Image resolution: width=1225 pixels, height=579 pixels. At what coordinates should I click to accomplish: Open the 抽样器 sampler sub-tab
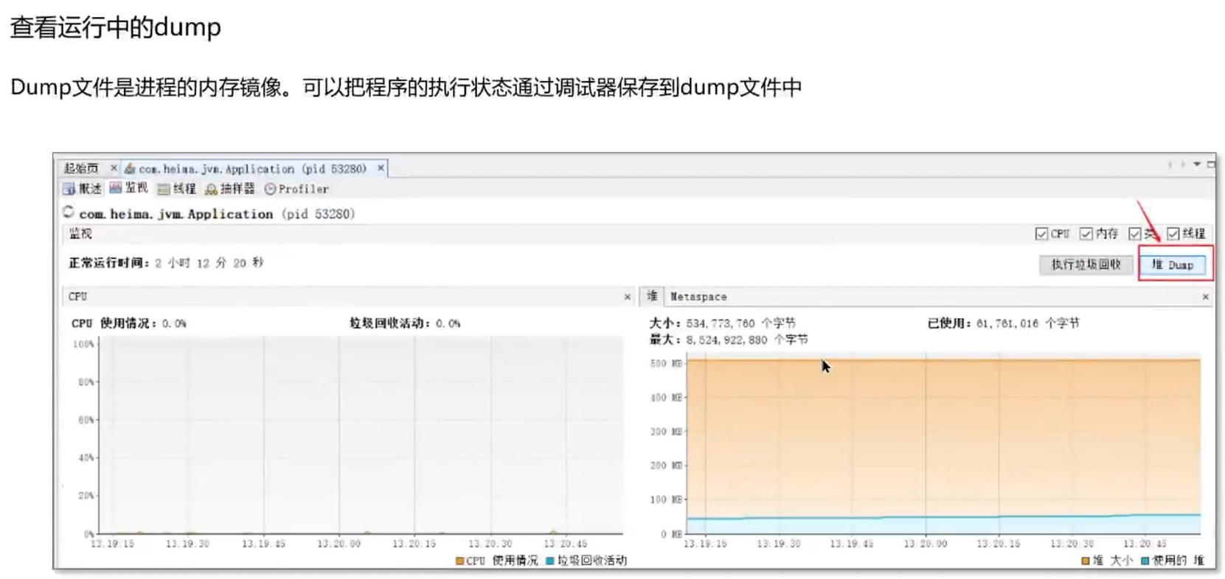tap(230, 189)
